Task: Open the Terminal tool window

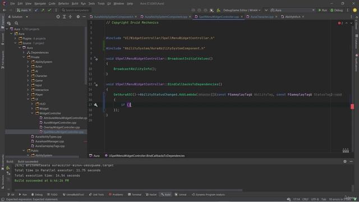Action: pyautogui.click(x=135, y=195)
